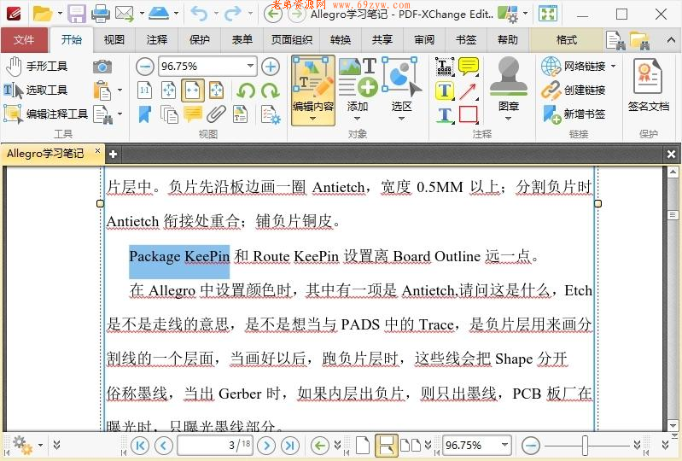This screenshot has height=461, width=682.
Task: Switch to continuous page layout in status bar
Action: point(386,446)
